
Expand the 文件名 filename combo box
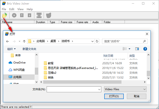[x=99, y=89]
